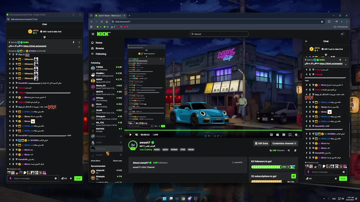Select the thebest tag
Image resolution: width=360 pixels, height=202 pixels.
pyautogui.click(x=174, y=150)
